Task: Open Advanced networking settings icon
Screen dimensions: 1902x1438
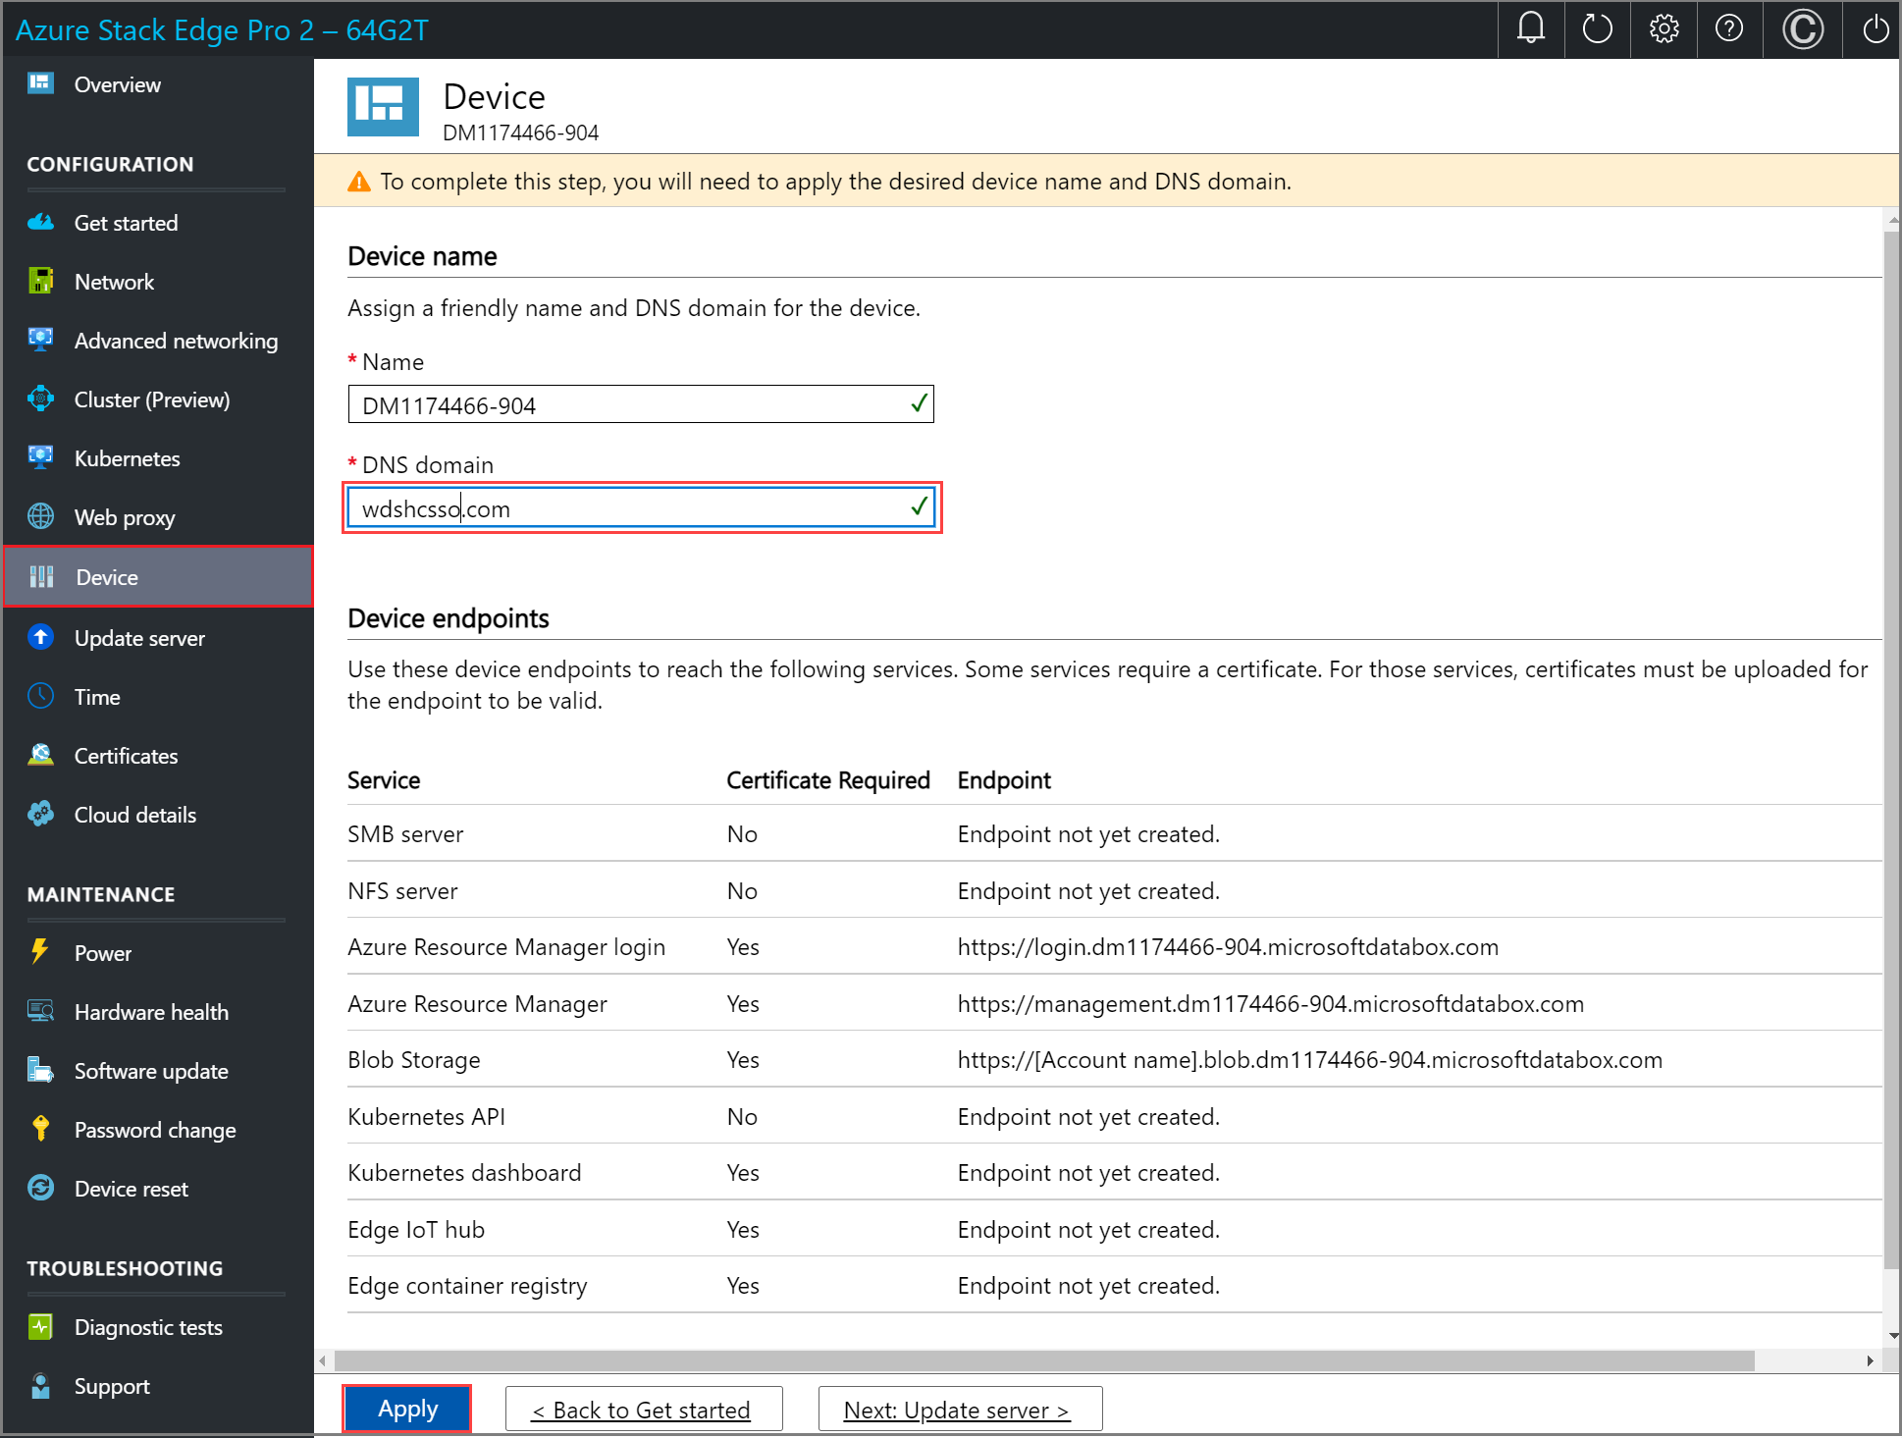Action: 41,340
